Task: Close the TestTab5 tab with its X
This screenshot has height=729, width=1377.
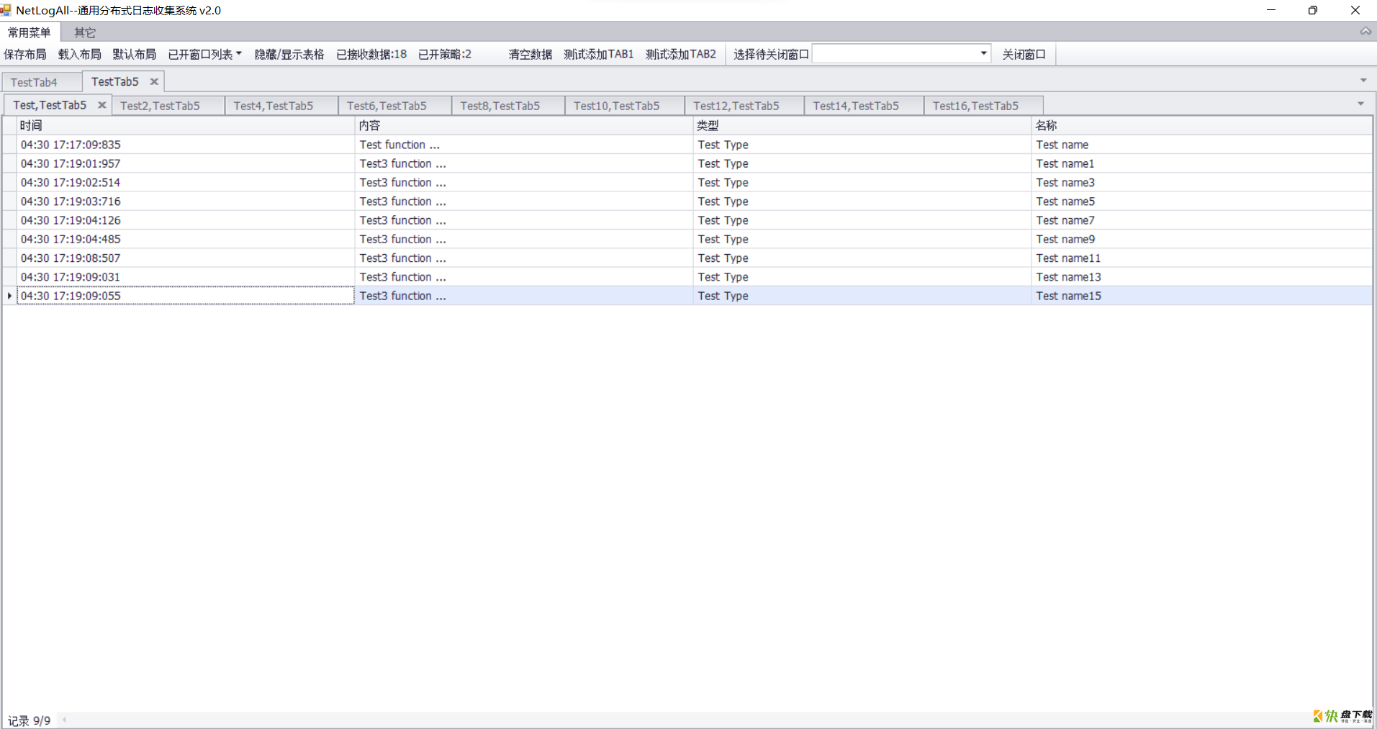Action: click(154, 82)
